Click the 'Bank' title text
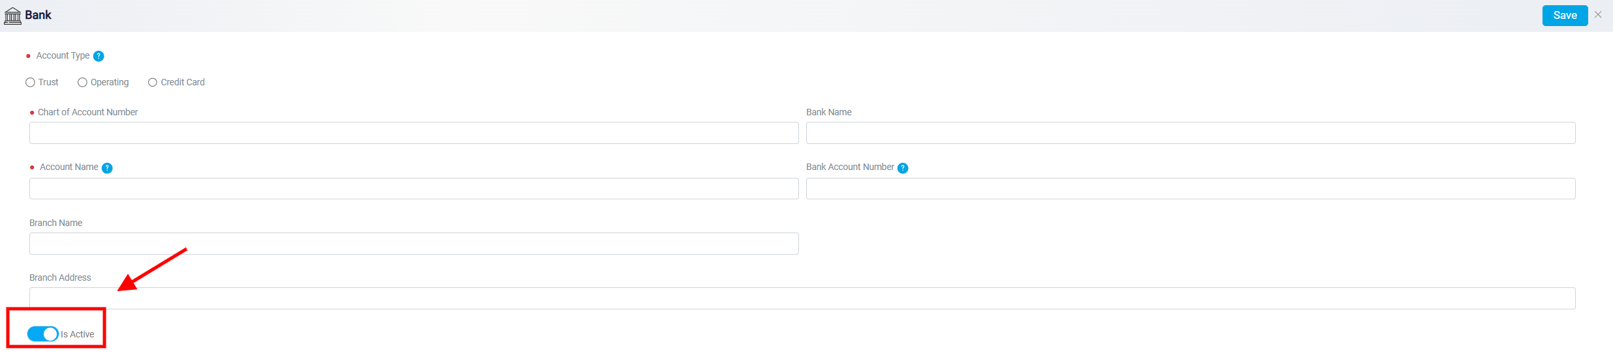 [38, 15]
